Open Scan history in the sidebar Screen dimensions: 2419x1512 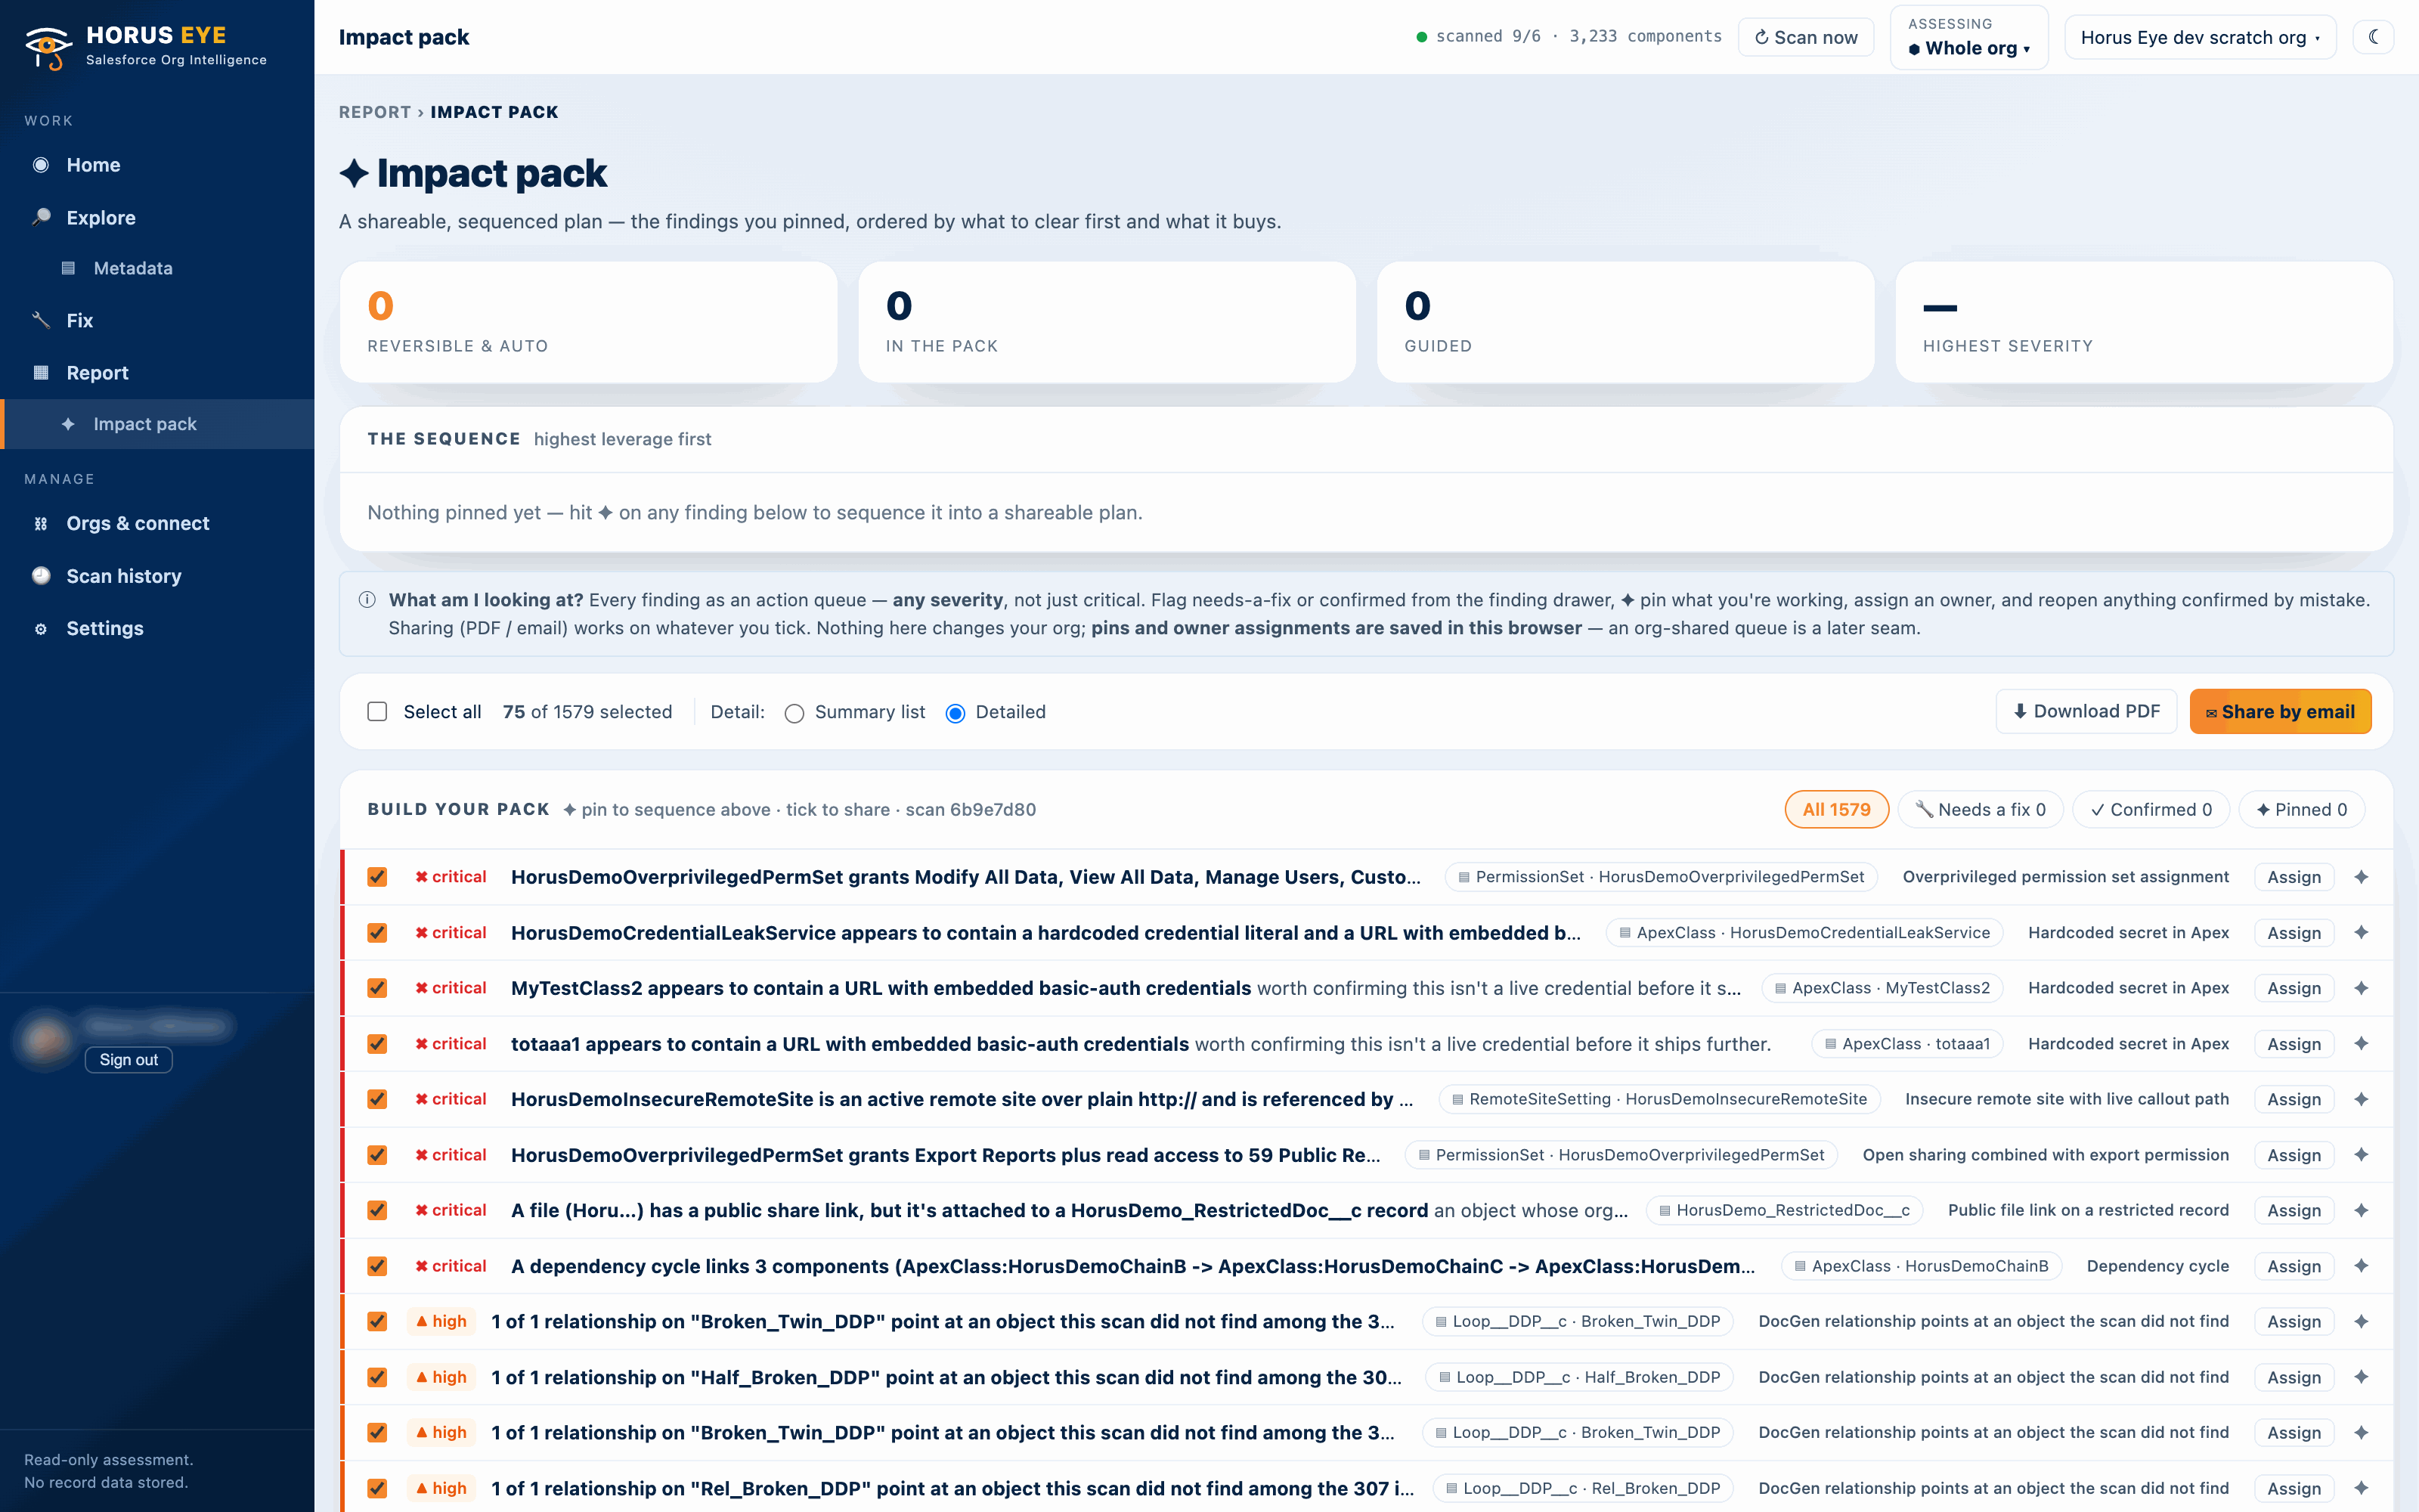(x=157, y=576)
